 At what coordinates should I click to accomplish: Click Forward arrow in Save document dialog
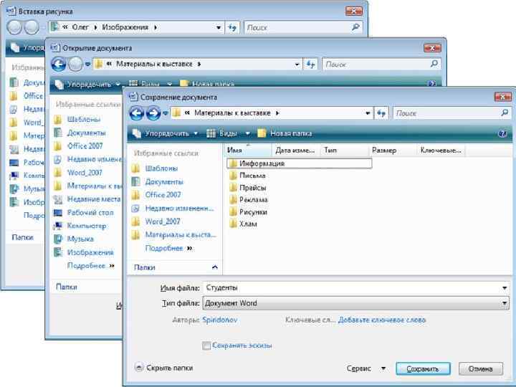point(153,113)
